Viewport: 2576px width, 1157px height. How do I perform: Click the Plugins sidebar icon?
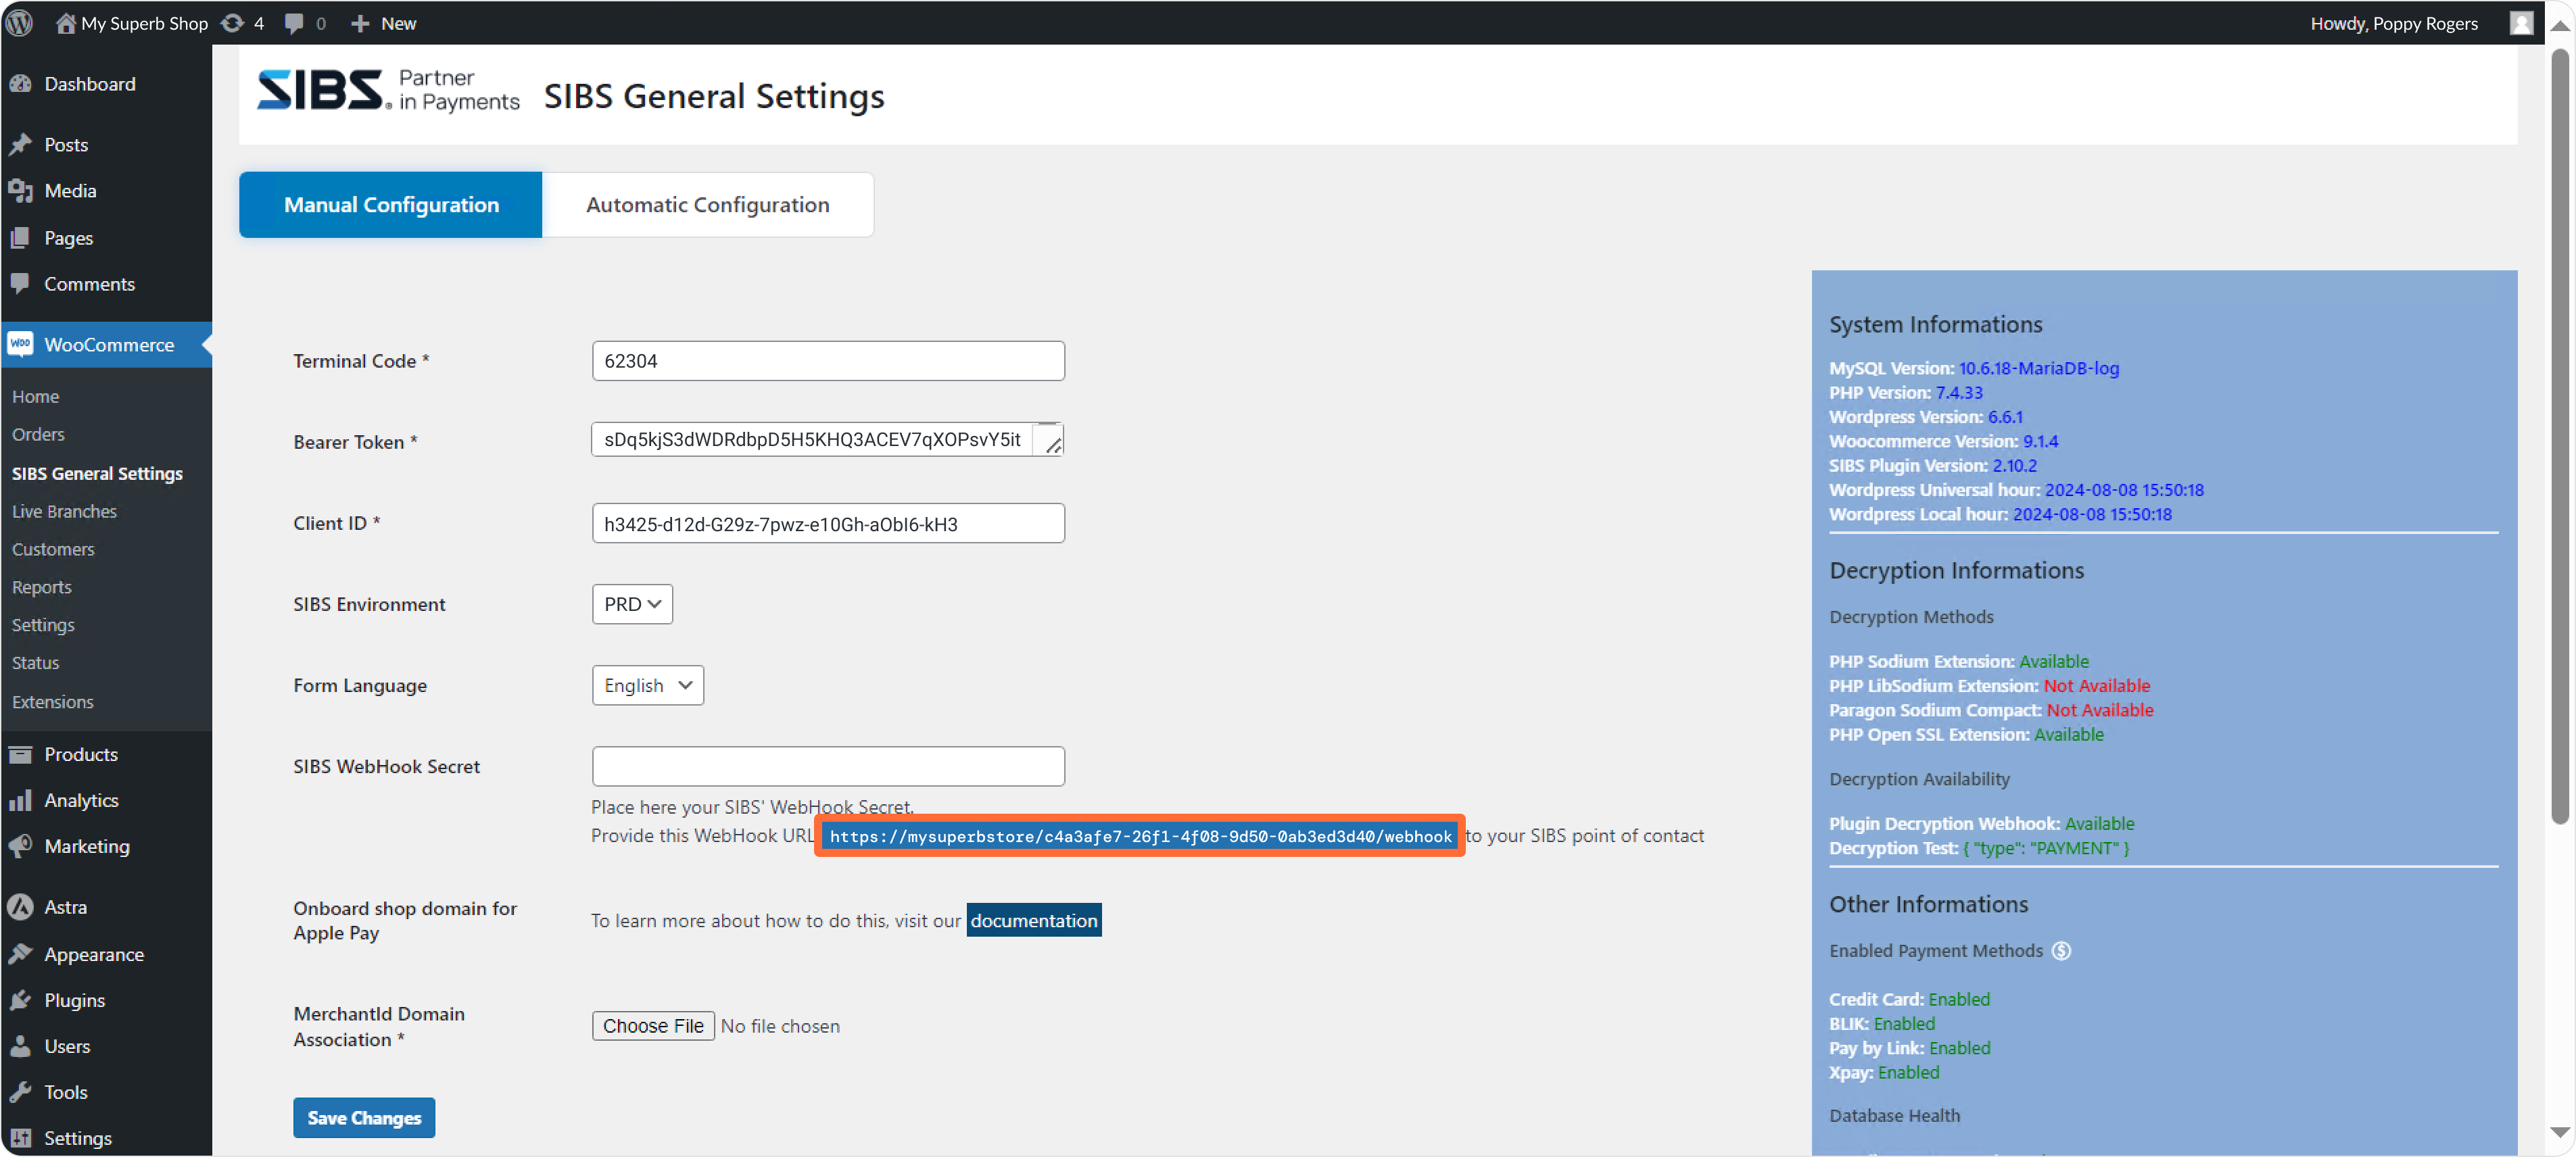pyautogui.click(x=21, y=1000)
